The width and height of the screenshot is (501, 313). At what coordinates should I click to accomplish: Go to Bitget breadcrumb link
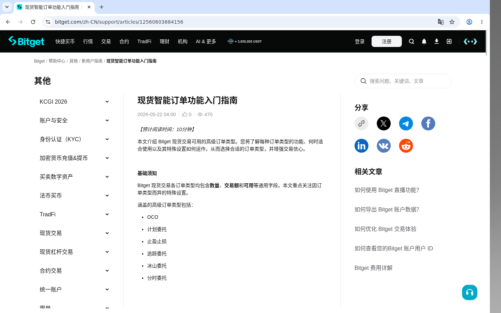tap(39, 61)
